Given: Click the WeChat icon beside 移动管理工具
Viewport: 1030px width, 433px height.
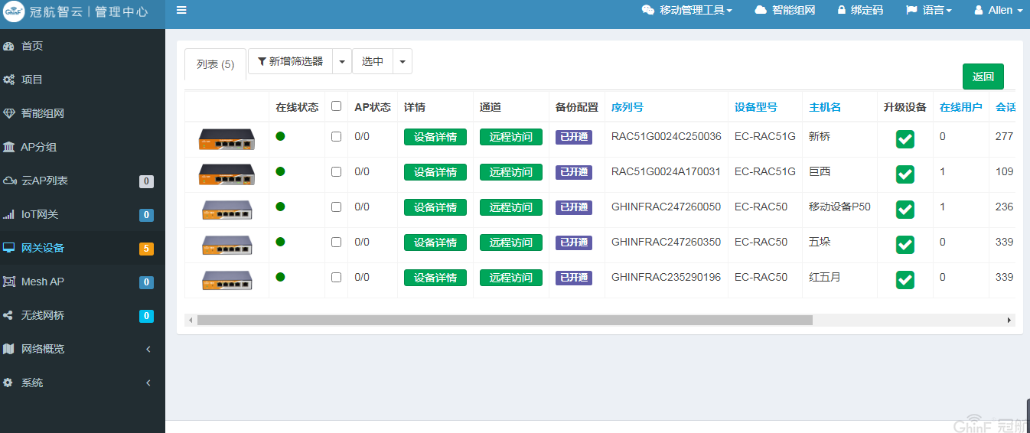Looking at the screenshot, I should (648, 10).
